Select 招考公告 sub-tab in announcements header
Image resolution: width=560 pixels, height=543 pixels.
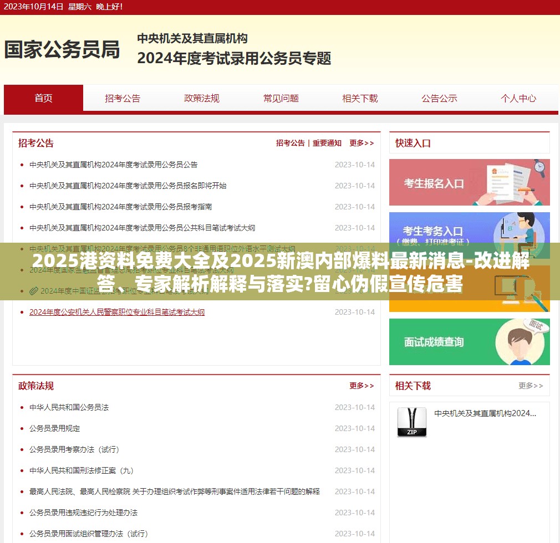pyautogui.click(x=291, y=143)
